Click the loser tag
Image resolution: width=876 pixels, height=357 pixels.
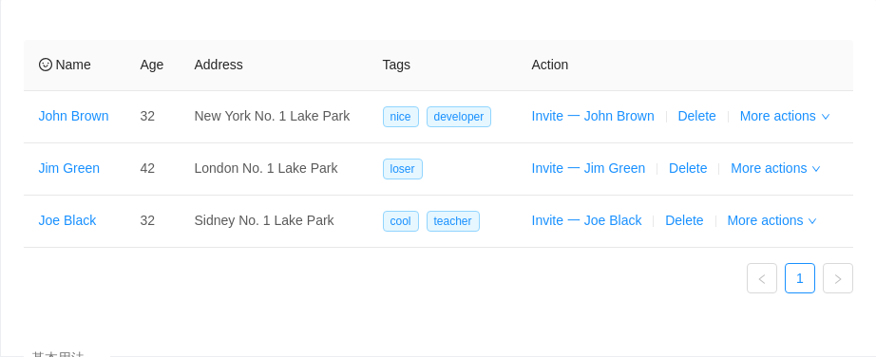402,169
